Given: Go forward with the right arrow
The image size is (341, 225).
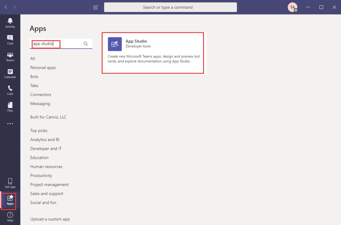Looking at the screenshot, I should point(14,7).
